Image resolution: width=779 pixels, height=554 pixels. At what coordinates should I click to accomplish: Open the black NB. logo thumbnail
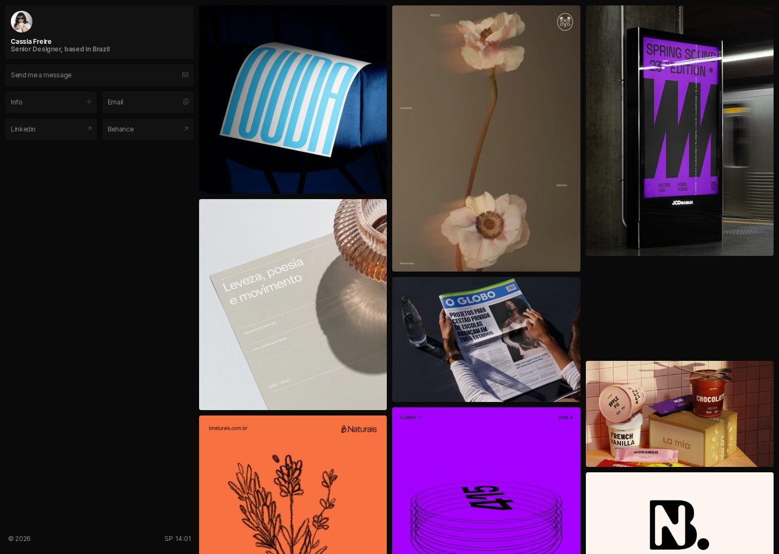679,513
